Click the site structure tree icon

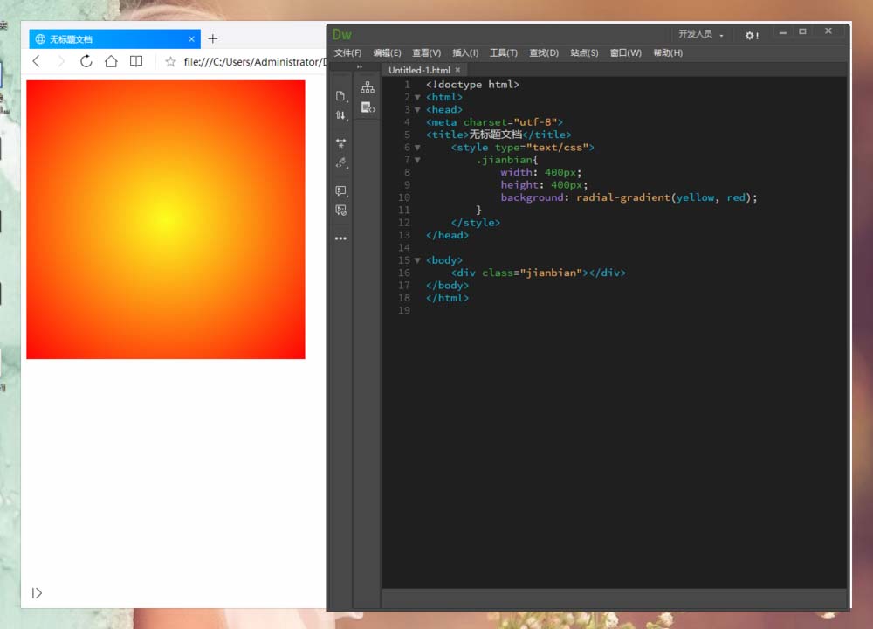click(368, 87)
